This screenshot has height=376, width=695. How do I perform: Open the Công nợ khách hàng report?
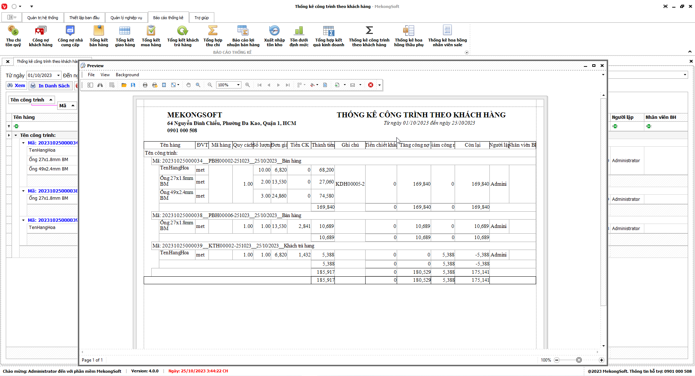point(41,36)
